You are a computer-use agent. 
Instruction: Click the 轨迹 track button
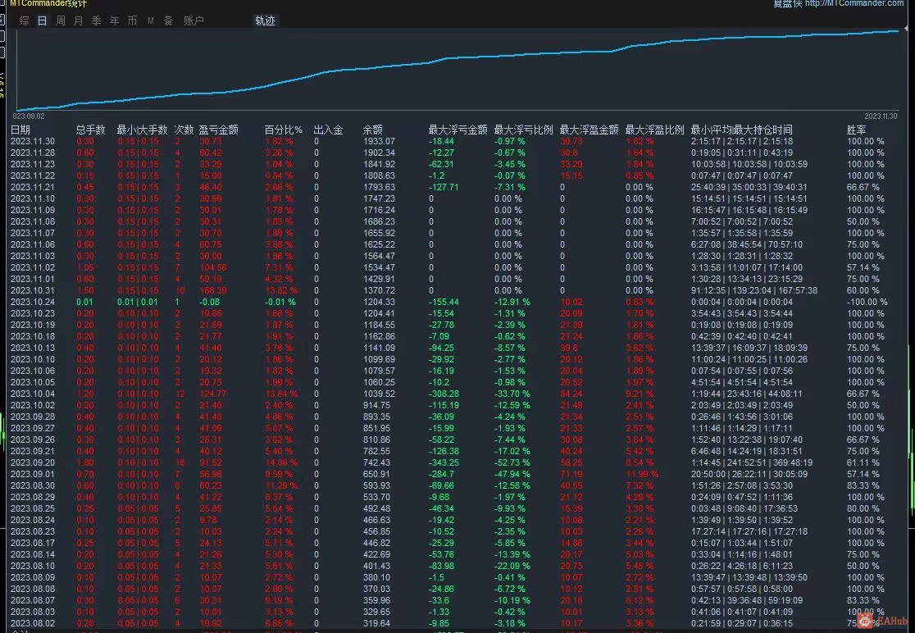[265, 21]
